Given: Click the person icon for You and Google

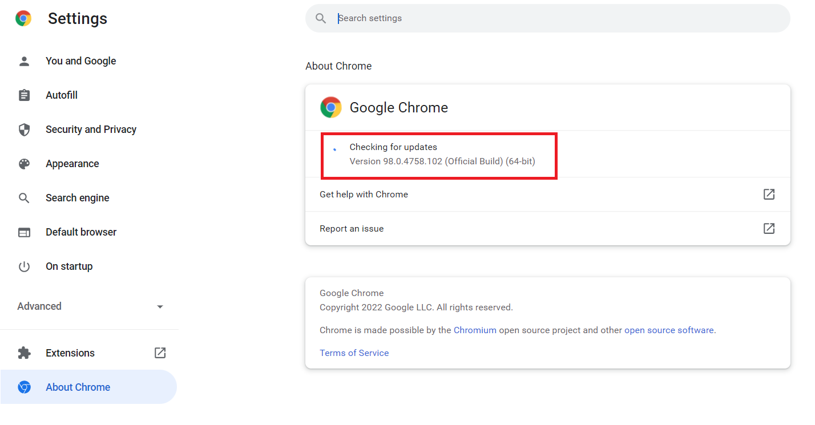Looking at the screenshot, I should (24, 61).
